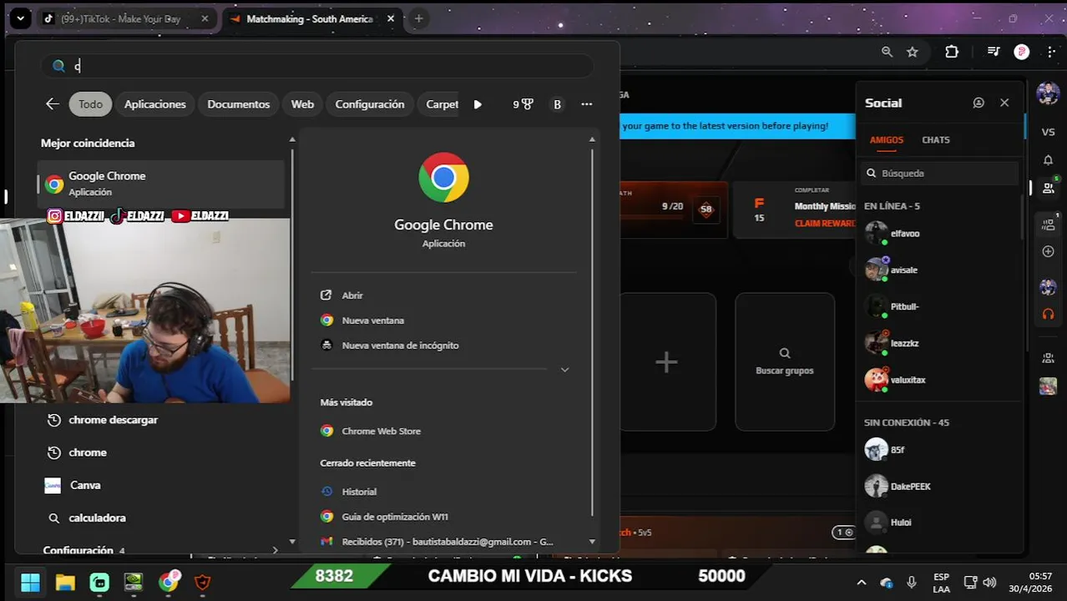Add party member with plus slot
The image size is (1067, 601).
click(x=666, y=361)
